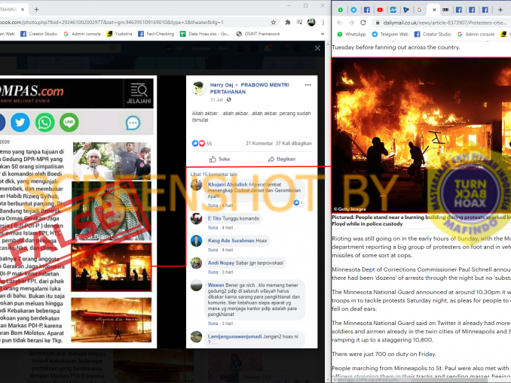Open the Extensions puzzle icon
The height and width of the screenshot is (383, 511).
[x=288, y=22]
